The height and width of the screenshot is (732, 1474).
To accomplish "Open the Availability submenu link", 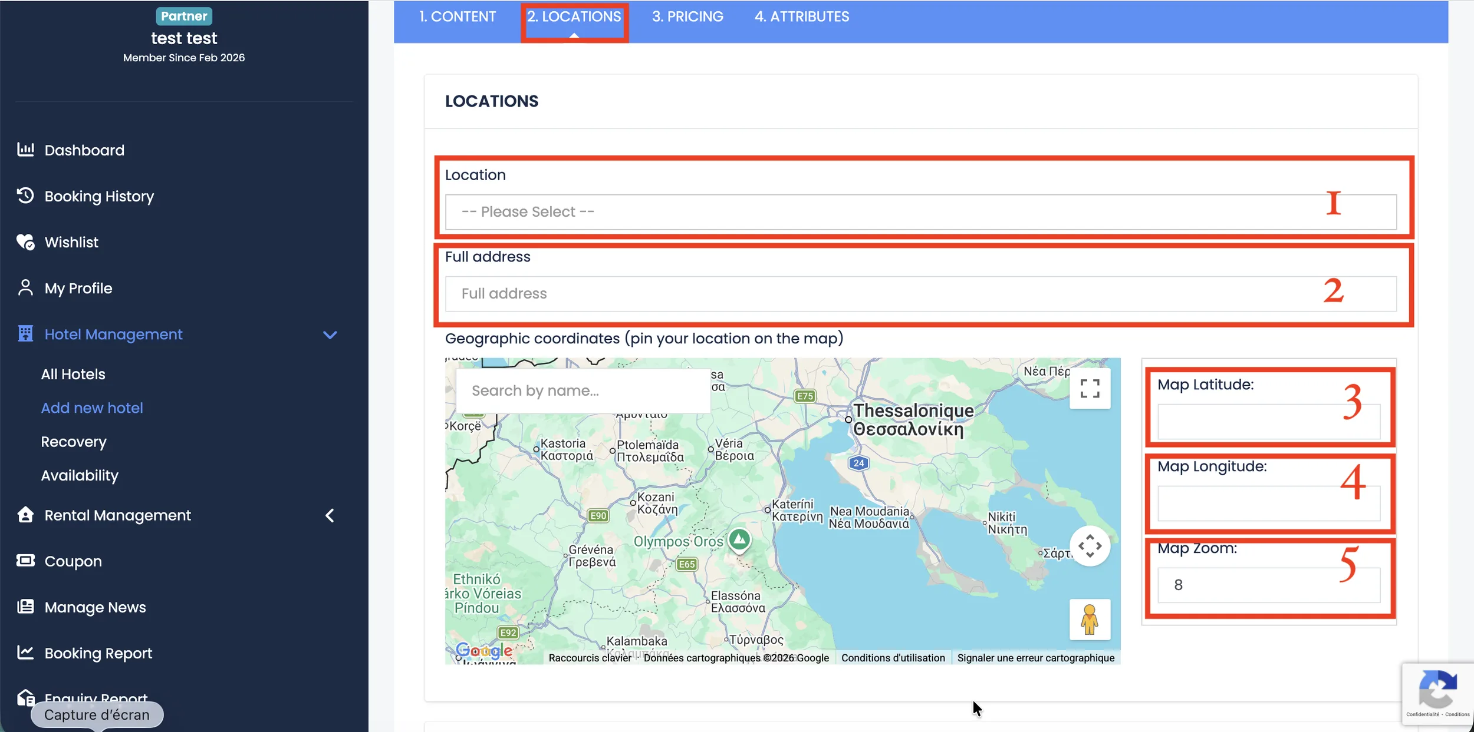I will click(x=80, y=475).
